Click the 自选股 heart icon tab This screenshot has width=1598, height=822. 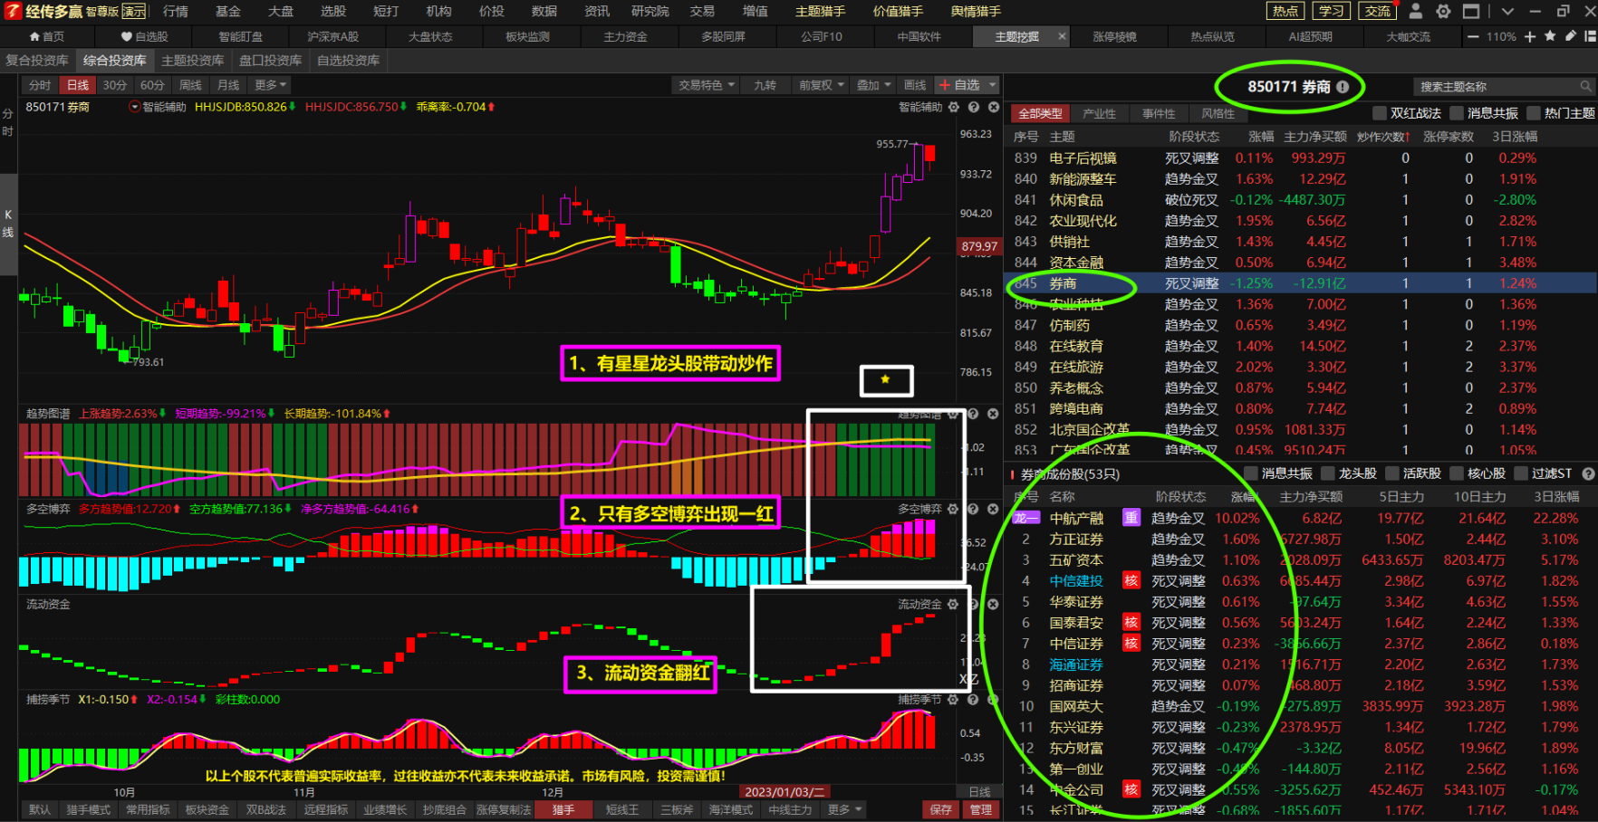pyautogui.click(x=145, y=36)
